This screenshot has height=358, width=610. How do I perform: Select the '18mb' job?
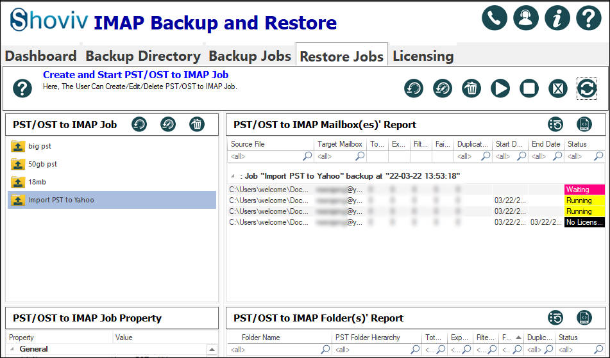point(112,182)
